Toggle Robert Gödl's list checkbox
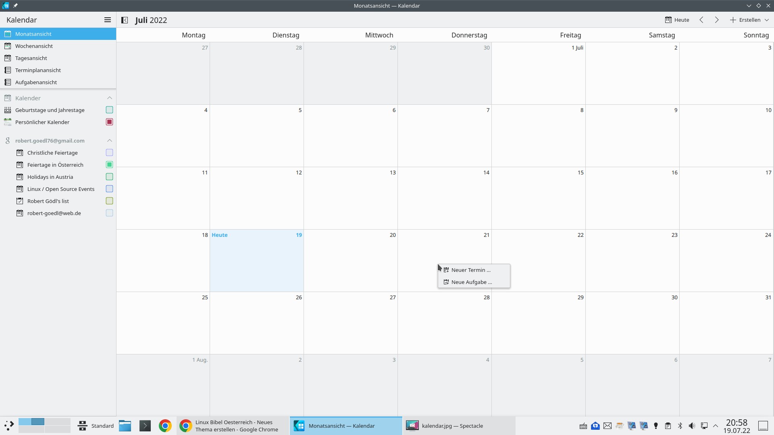 pos(109,201)
